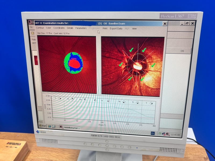The image size is (215, 161).
Task: Click the NI sector pie icon
Action: [124, 102]
